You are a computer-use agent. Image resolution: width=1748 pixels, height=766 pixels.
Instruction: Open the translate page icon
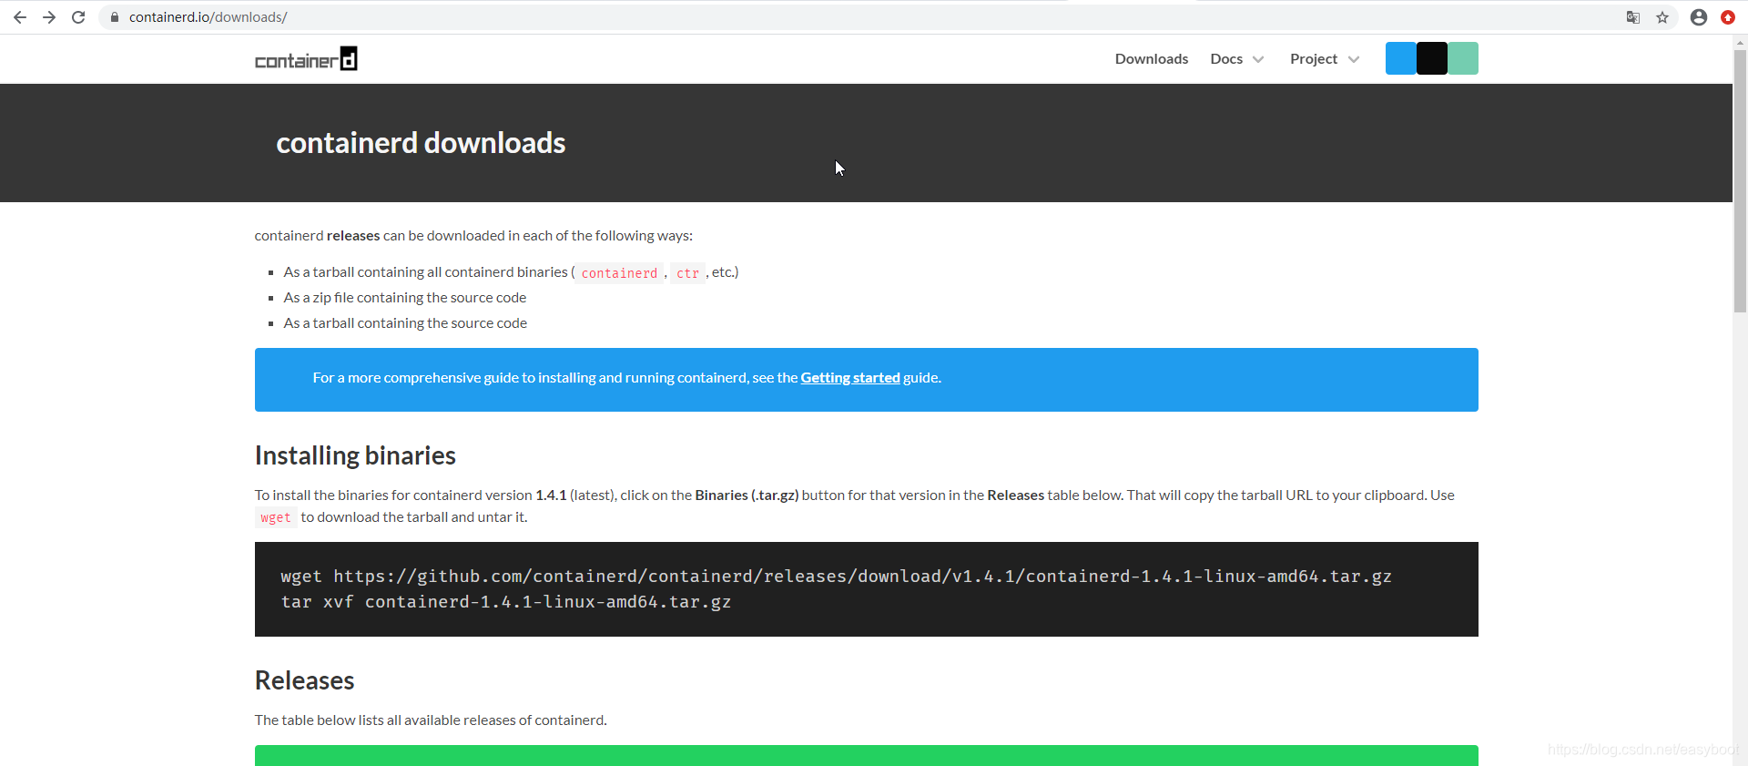(1633, 17)
